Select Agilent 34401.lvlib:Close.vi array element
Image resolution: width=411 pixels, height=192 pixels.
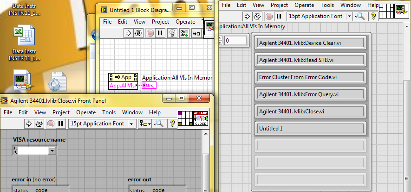click(x=310, y=111)
